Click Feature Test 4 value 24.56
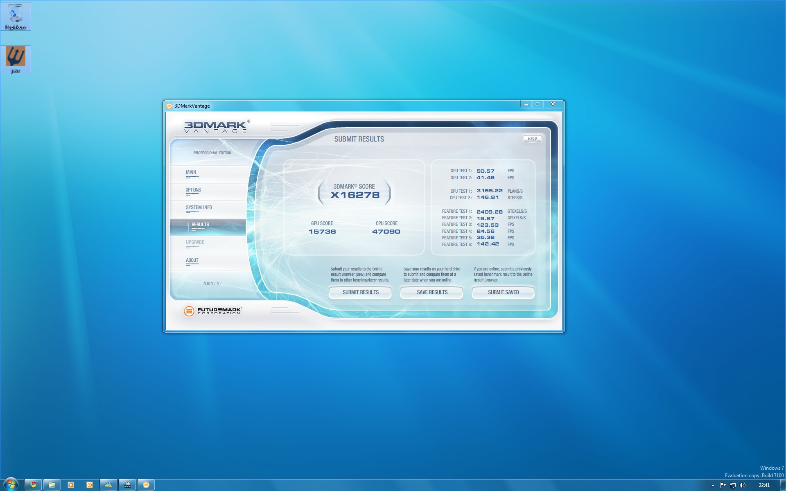 486,231
